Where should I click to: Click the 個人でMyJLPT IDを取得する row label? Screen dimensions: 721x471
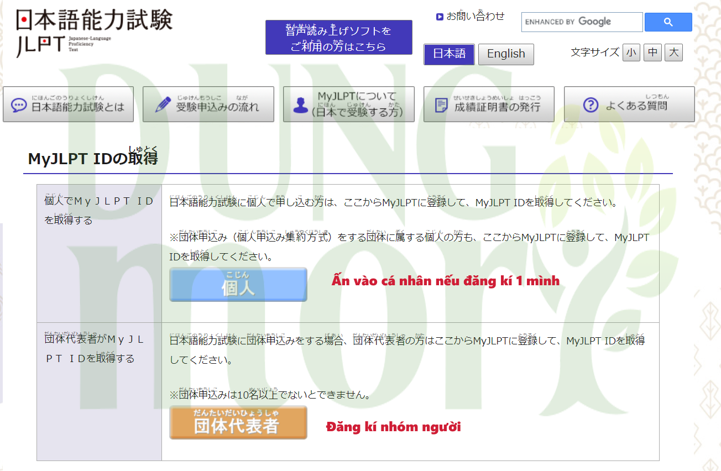pos(99,211)
